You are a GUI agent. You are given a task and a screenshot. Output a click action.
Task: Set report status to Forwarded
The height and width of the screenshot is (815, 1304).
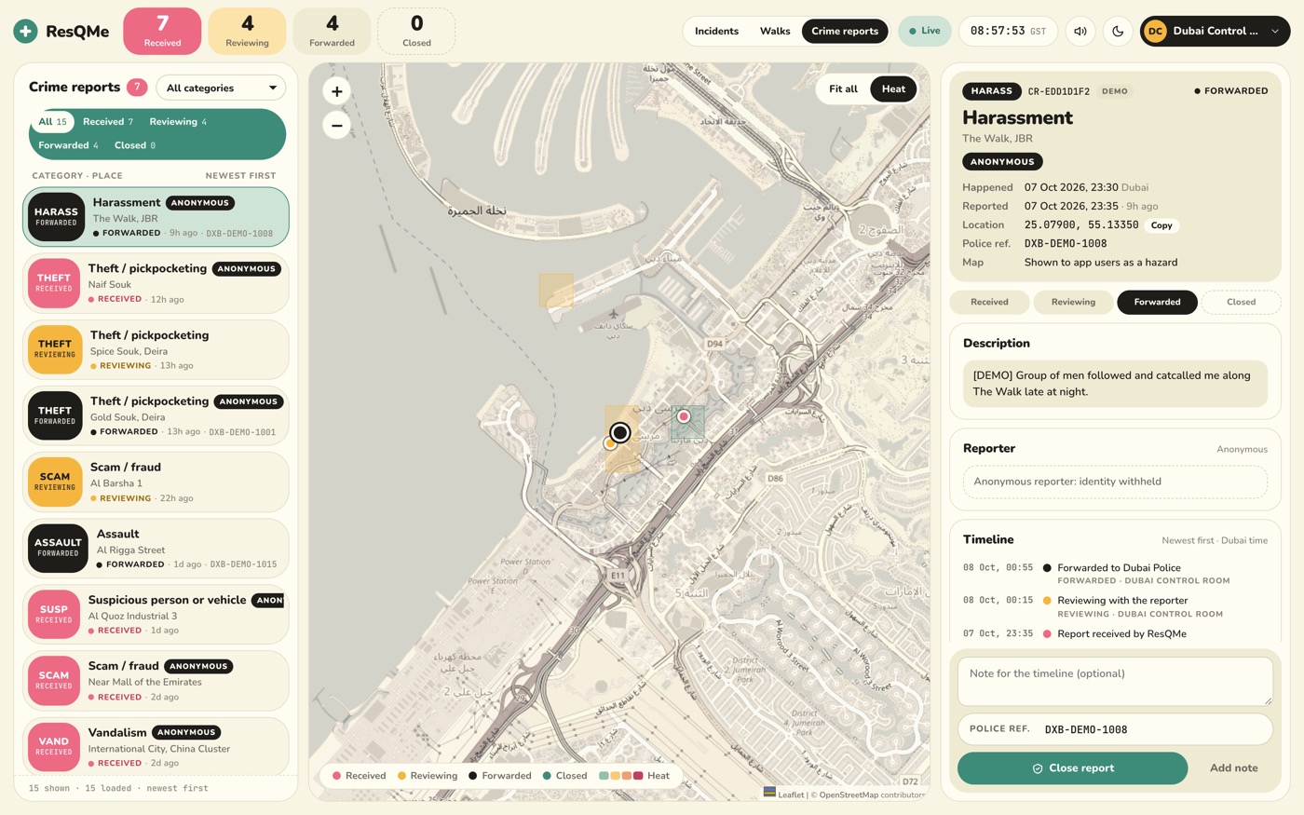pyautogui.click(x=1157, y=302)
